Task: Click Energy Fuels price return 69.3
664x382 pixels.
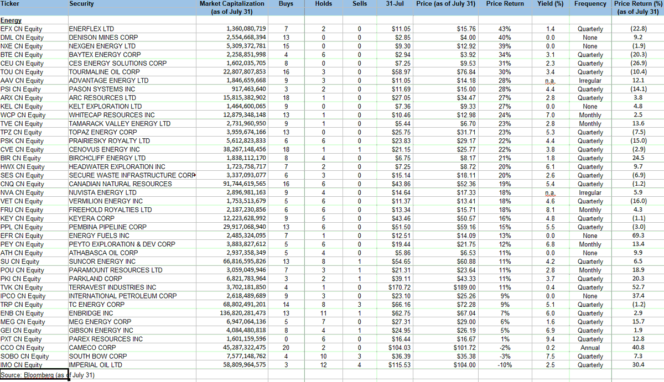Action: (x=638, y=236)
